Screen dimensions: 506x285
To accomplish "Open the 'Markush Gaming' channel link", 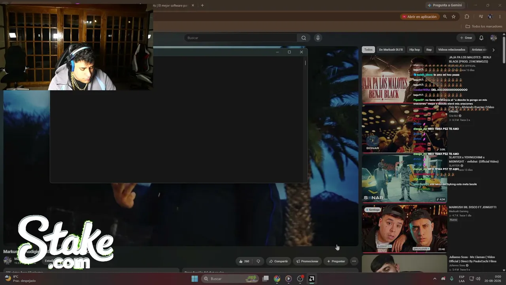I will [459, 211].
